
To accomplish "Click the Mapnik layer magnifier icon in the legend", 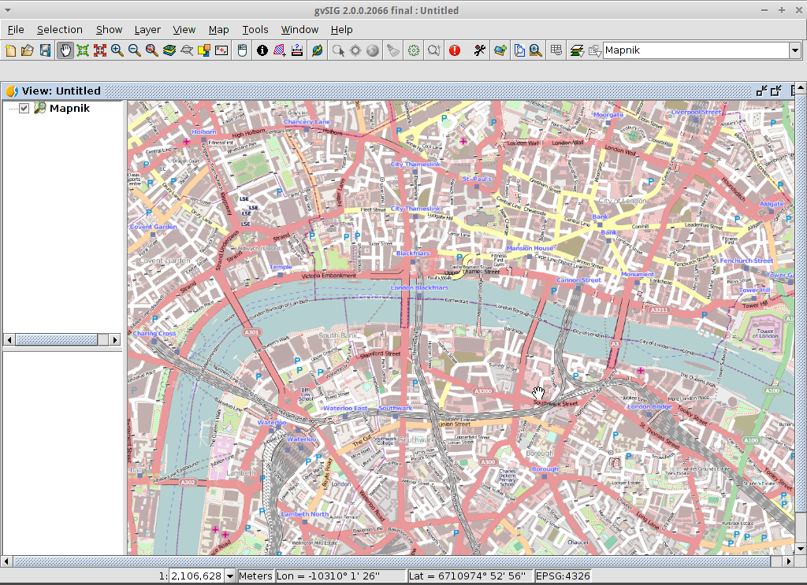I will [x=39, y=108].
